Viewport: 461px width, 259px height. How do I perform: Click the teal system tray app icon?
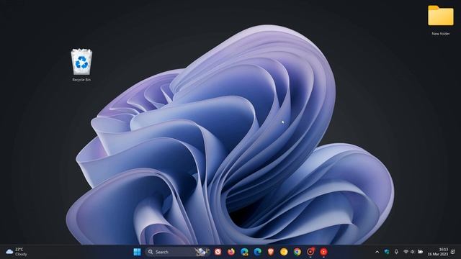(x=387, y=252)
